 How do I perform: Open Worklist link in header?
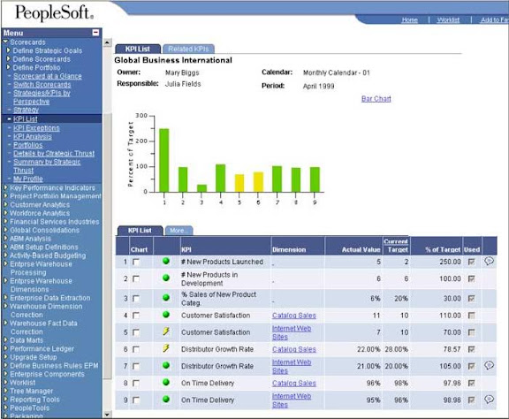click(x=448, y=19)
